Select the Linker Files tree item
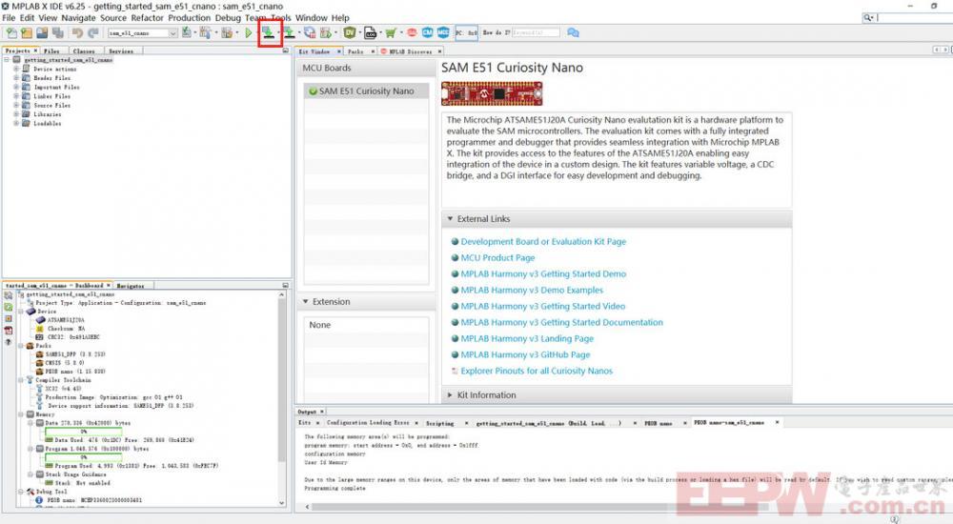This screenshot has width=953, height=524. tap(51, 96)
